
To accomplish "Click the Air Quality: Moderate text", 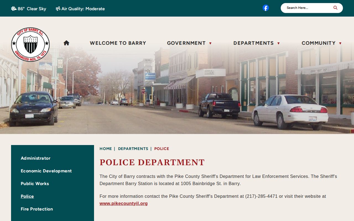I will coord(83,9).
